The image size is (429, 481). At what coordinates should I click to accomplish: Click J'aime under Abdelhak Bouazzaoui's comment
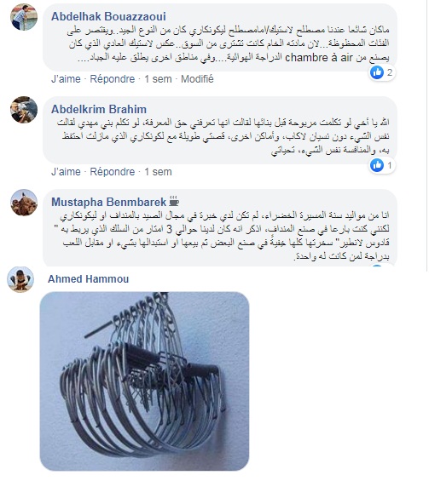(66, 79)
